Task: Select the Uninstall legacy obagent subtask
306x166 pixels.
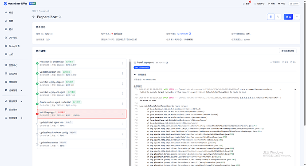Action: click(x=82, y=83)
